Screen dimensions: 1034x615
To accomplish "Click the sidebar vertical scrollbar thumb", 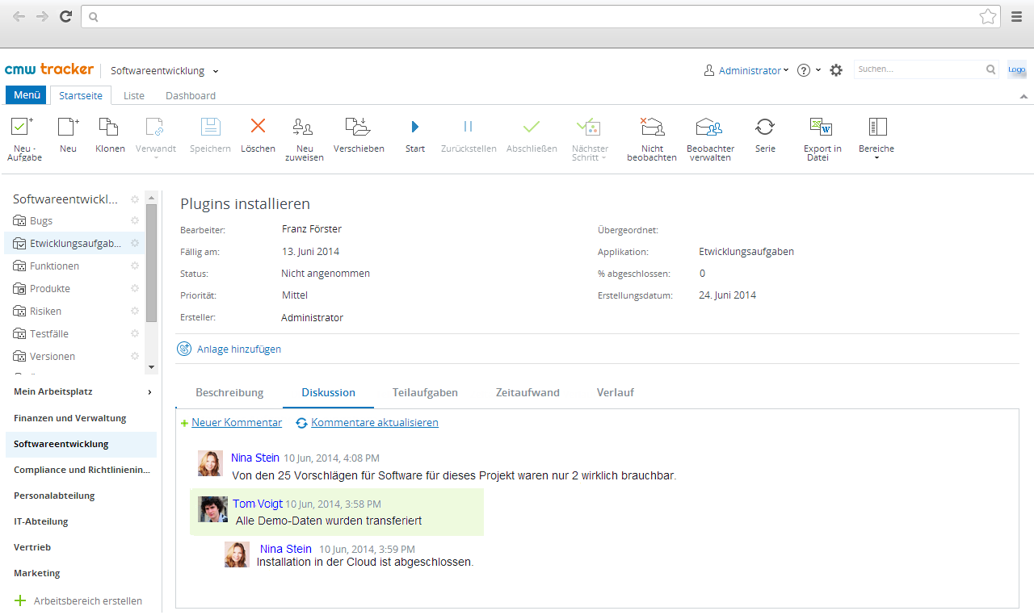I will click(x=151, y=262).
